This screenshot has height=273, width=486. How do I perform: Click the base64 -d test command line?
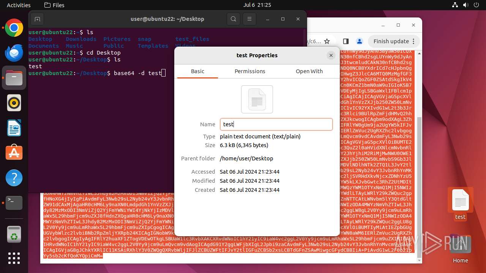click(138, 73)
